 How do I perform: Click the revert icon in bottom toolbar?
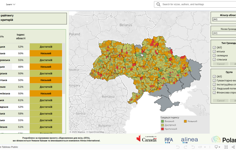pos(192,147)
